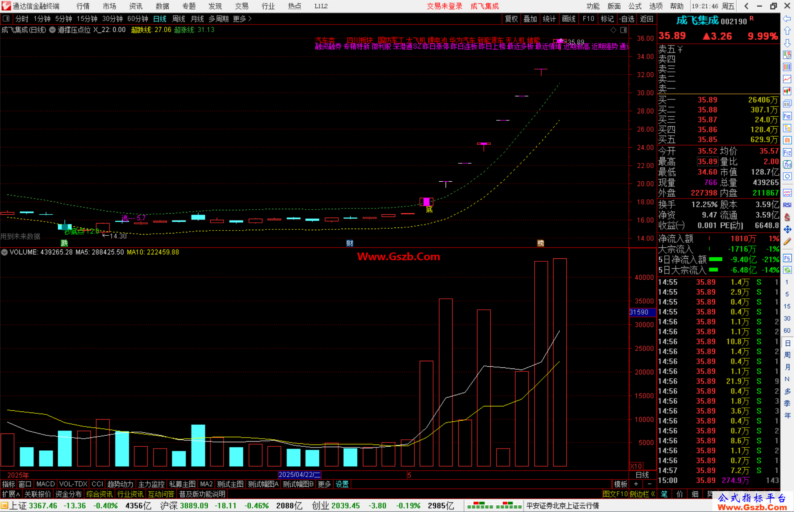
Task: Click 标记 mark button
Action: tap(607, 19)
